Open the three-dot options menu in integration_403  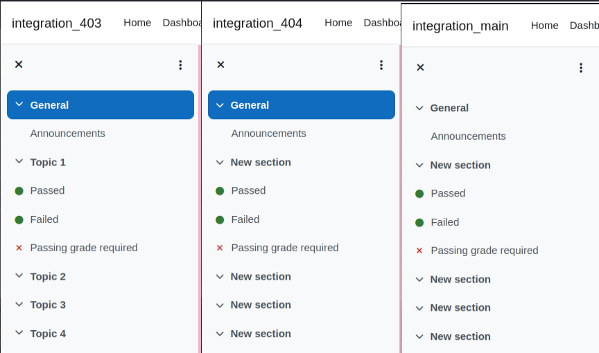pos(180,65)
